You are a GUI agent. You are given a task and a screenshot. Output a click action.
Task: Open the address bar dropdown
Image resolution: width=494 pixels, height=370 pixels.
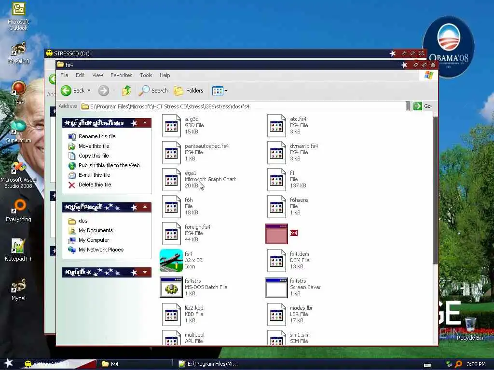click(408, 106)
